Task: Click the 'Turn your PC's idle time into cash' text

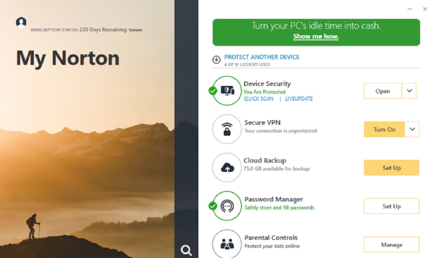Action: 316,26
